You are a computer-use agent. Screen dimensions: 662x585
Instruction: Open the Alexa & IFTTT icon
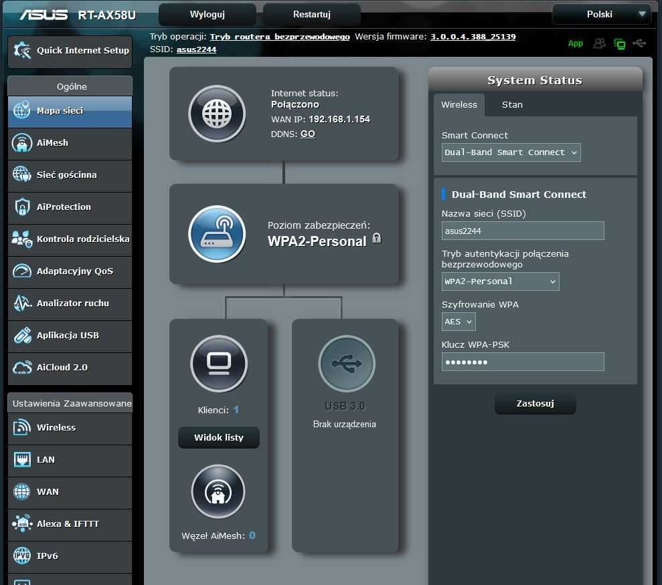pyautogui.click(x=21, y=523)
